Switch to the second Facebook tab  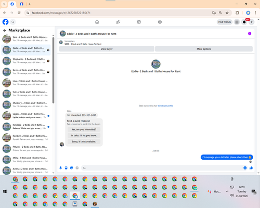21,4
